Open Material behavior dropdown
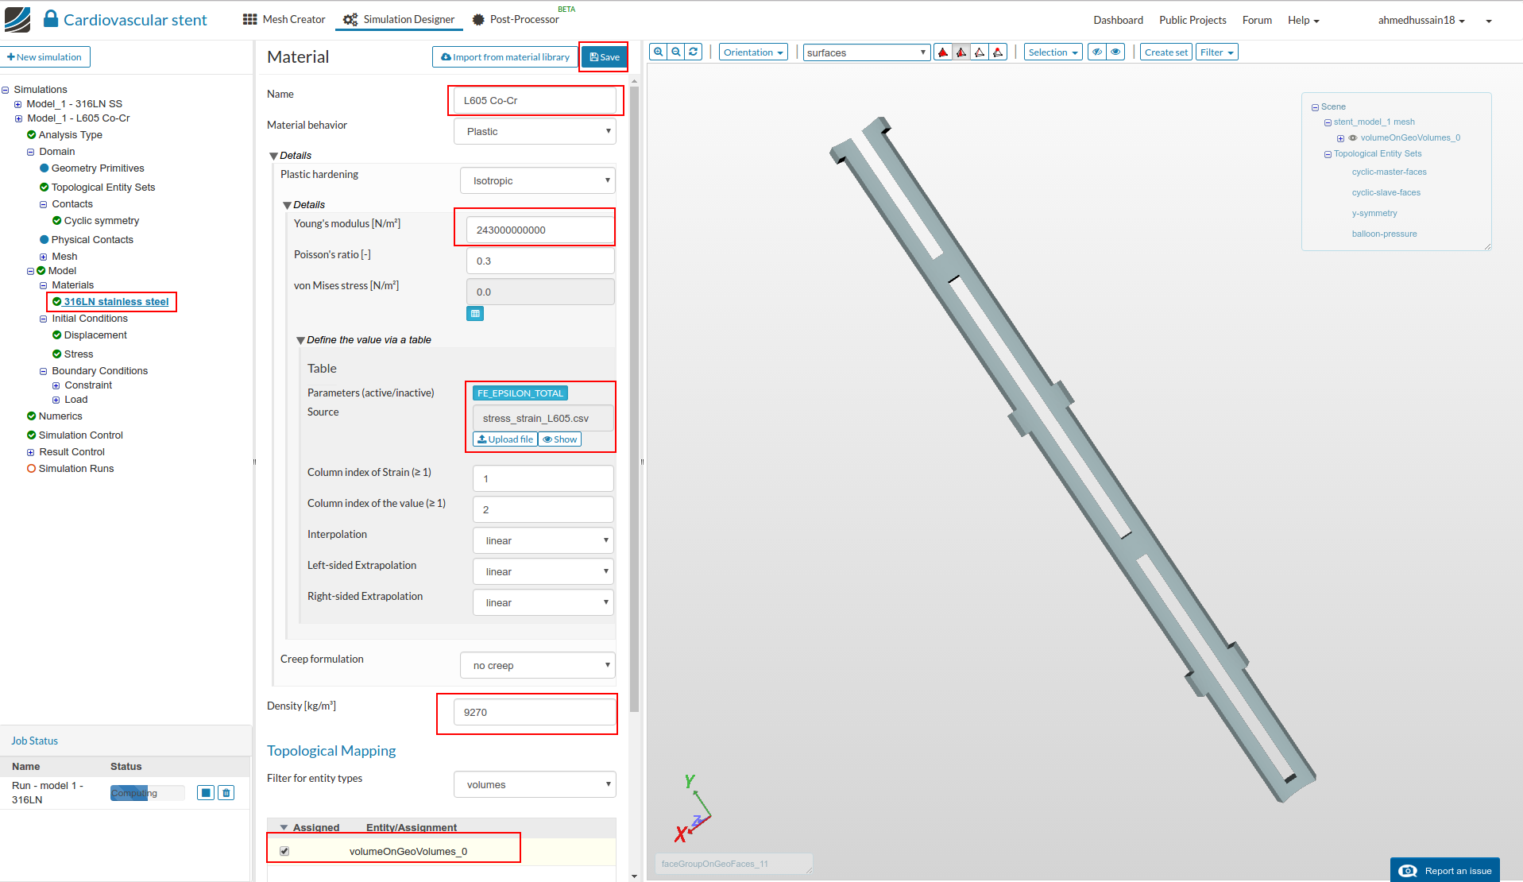1523x882 pixels. pos(535,131)
